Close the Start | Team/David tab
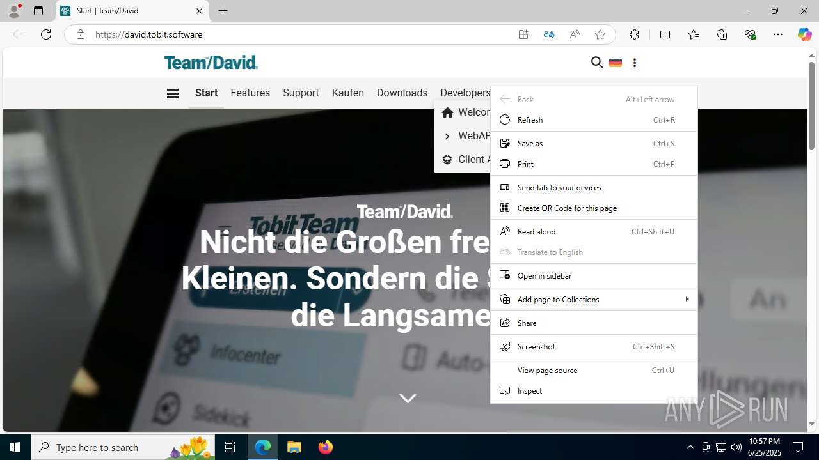Image resolution: width=819 pixels, height=460 pixels. tap(199, 11)
